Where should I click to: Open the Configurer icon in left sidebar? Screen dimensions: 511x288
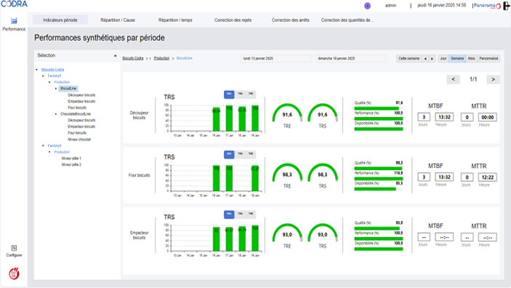pos(14,248)
